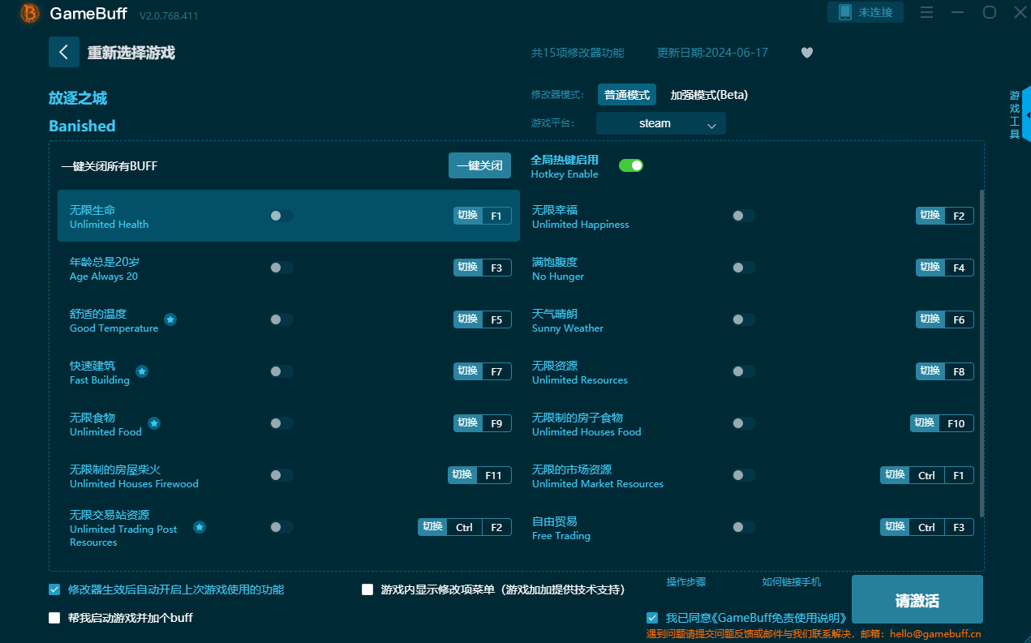1031x643 pixels.
Task: Click Ctrl key field for Free Trading
Action: 927,527
